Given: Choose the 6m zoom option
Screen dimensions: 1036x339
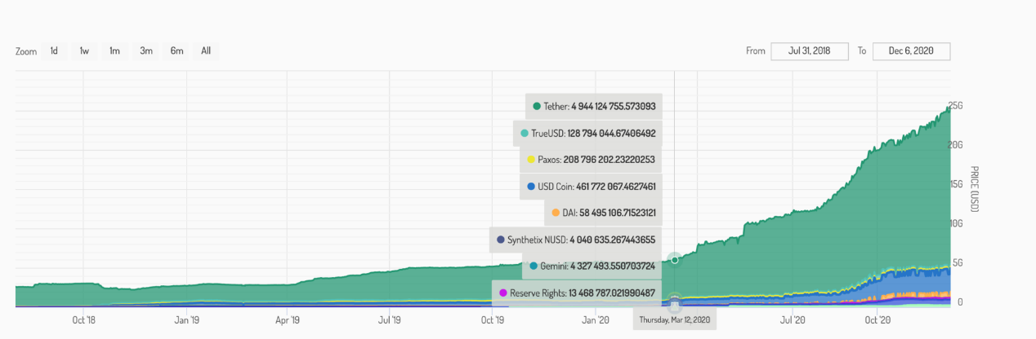Looking at the screenshot, I should (x=176, y=51).
